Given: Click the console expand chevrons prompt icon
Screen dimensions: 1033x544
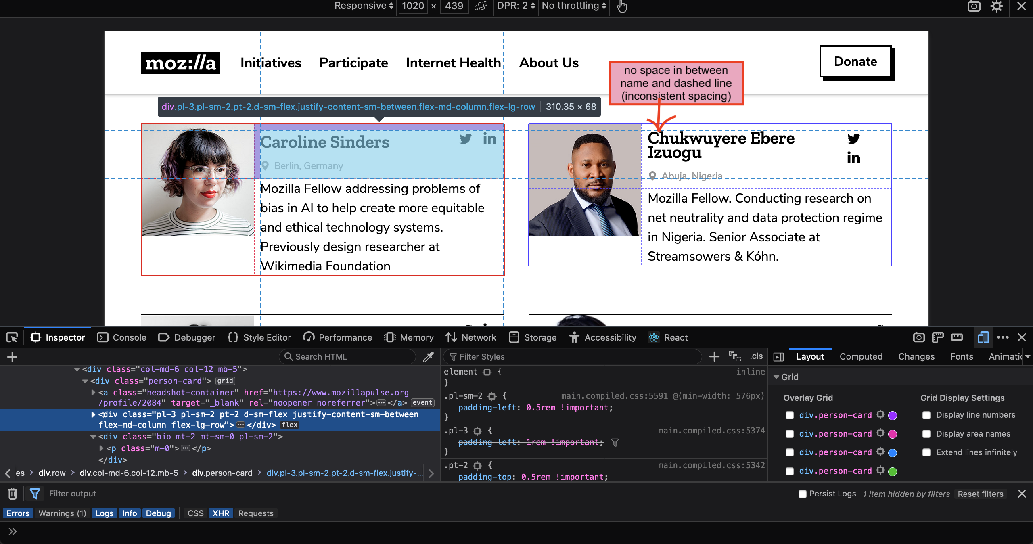Looking at the screenshot, I should [13, 531].
